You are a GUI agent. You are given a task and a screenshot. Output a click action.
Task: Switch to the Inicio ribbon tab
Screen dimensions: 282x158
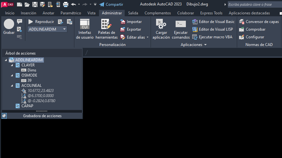tap(10, 13)
